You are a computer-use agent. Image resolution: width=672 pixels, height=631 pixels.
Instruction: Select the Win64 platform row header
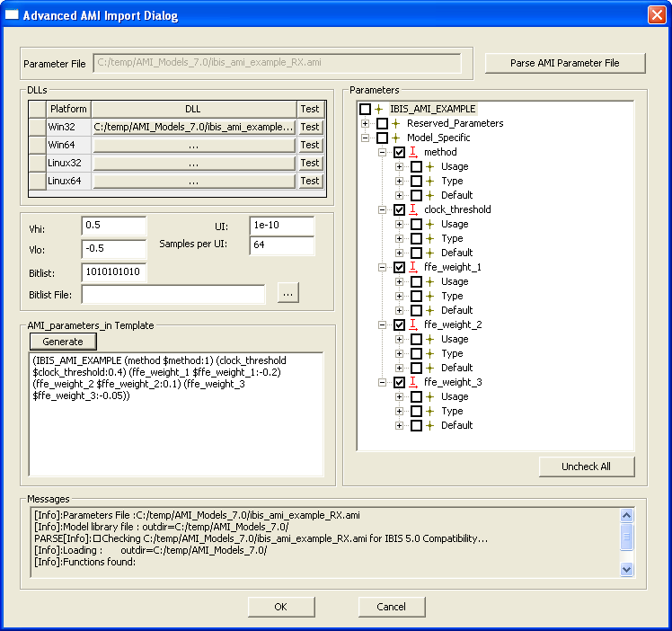click(37, 145)
